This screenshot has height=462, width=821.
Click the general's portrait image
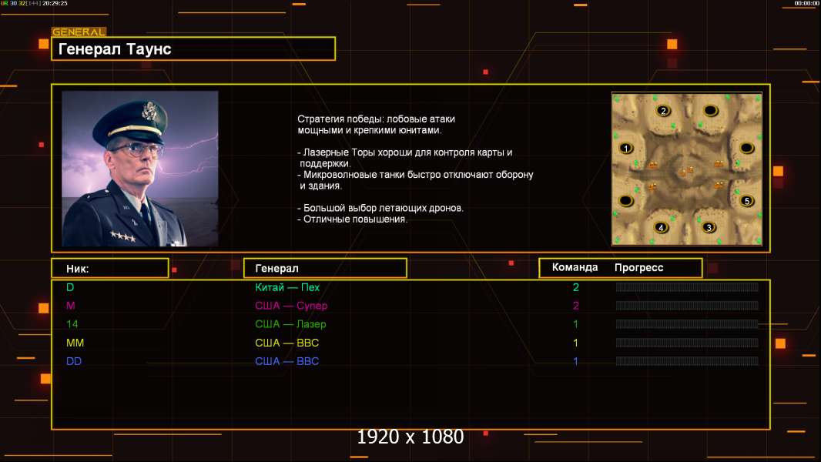click(140, 169)
